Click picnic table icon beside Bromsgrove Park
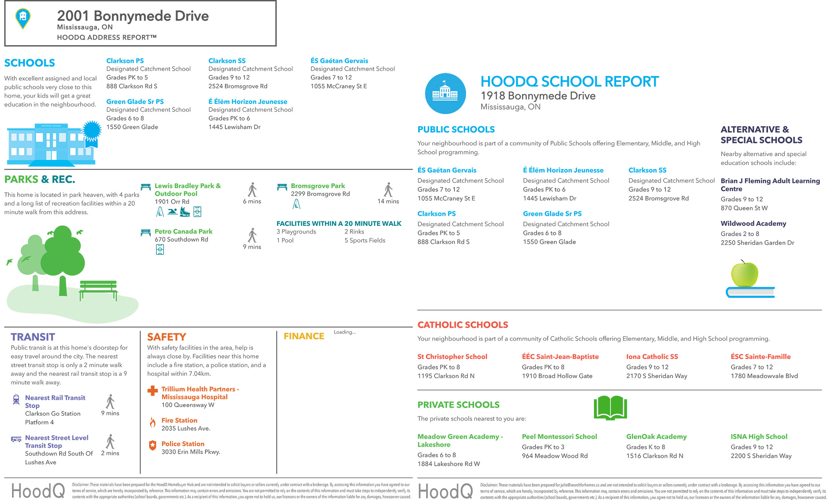This screenshot has width=829, height=500. coord(282,187)
